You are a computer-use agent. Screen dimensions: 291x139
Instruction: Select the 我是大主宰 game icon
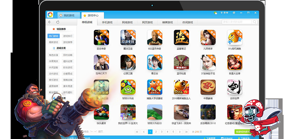pos(235,62)
